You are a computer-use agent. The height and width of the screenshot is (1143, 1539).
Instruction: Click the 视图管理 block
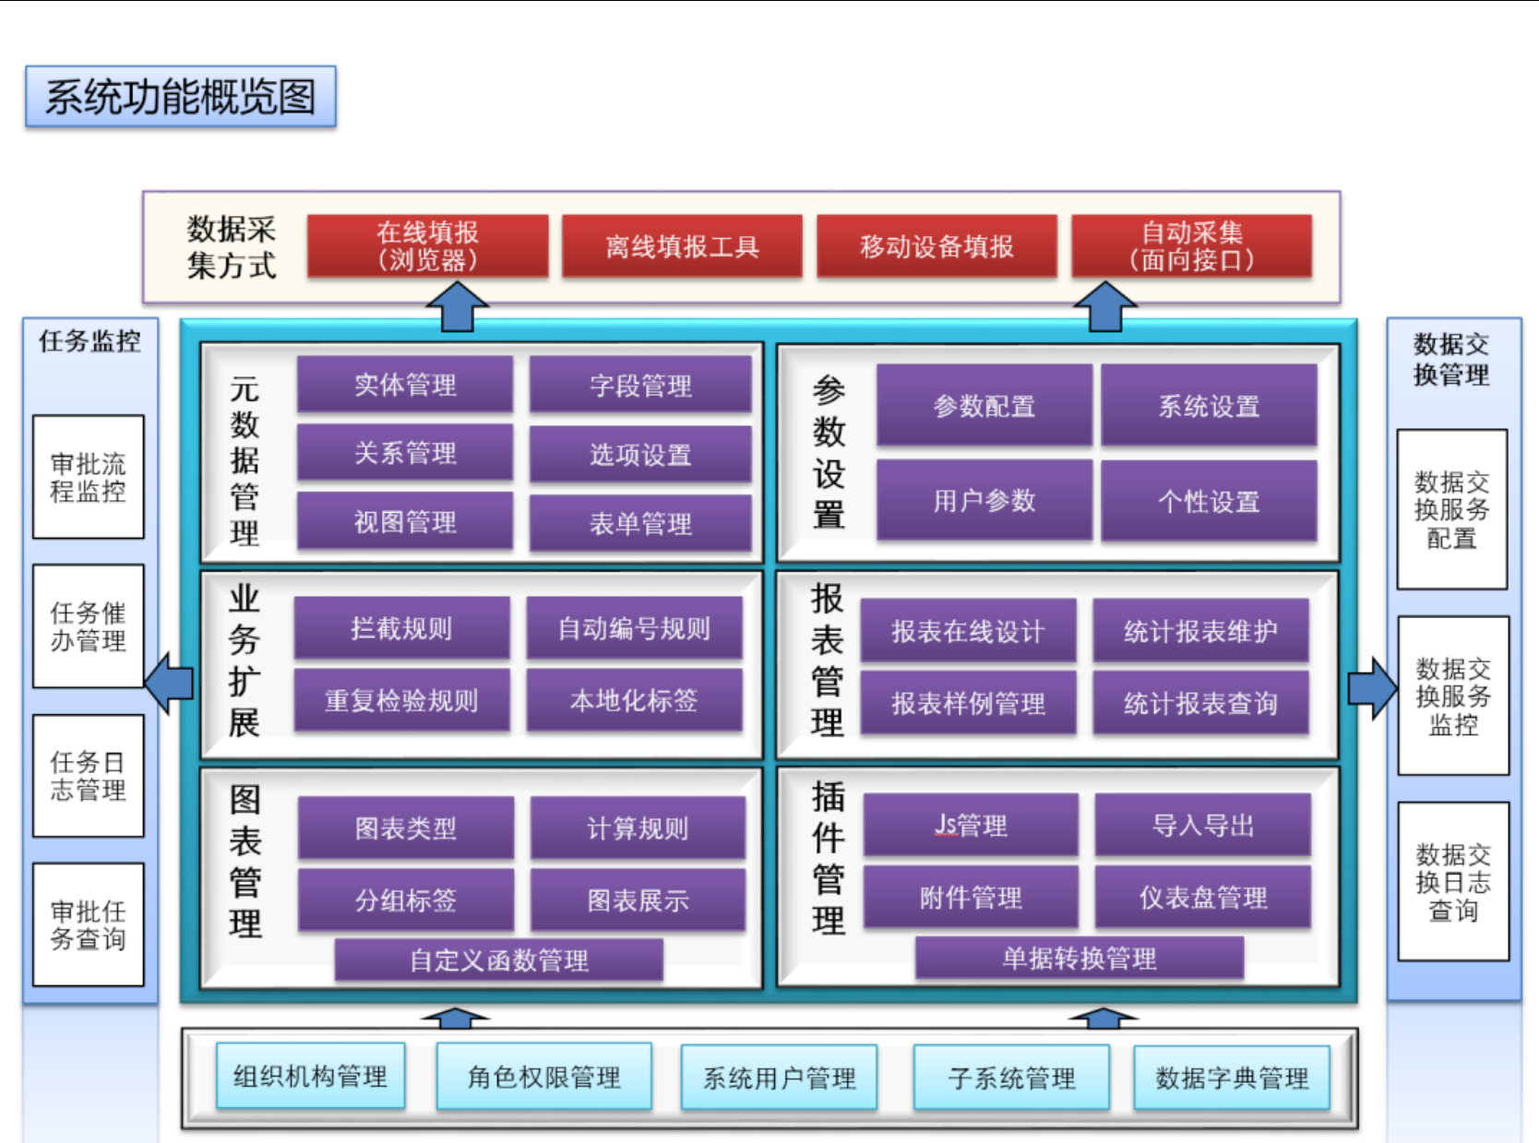(404, 522)
